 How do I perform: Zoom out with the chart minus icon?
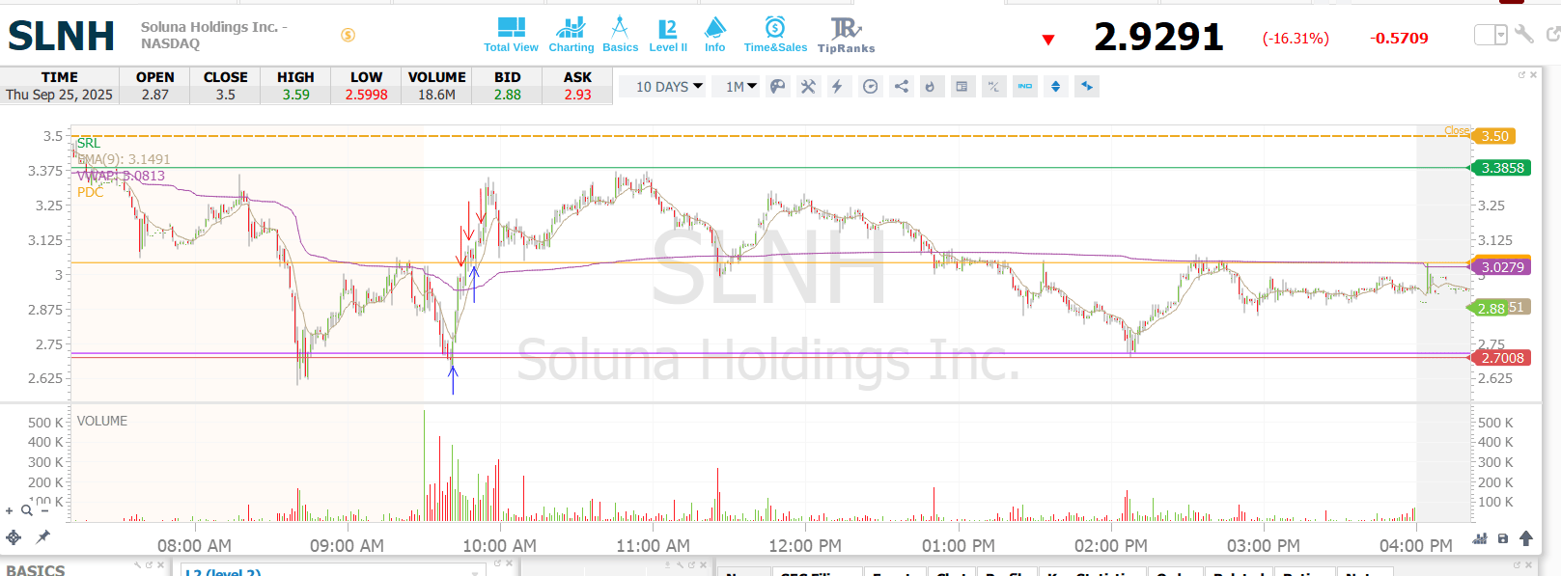click(44, 511)
